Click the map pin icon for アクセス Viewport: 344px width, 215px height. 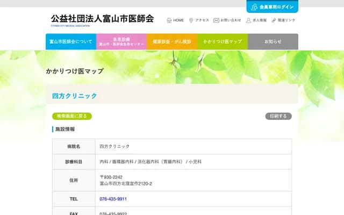point(191,20)
